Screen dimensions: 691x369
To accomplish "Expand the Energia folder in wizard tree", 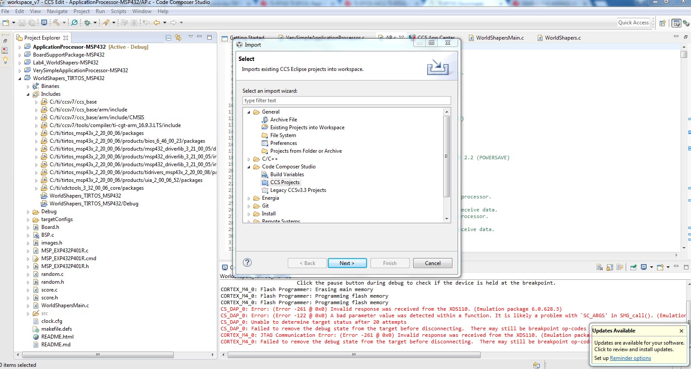I will (x=249, y=198).
